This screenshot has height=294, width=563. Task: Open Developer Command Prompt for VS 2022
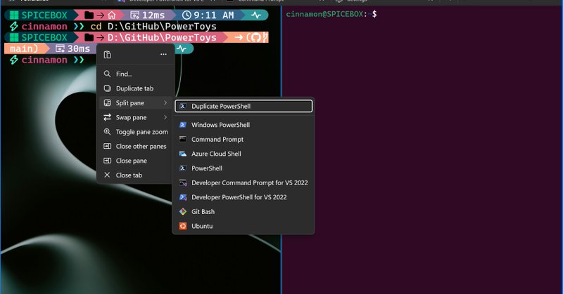(x=243, y=182)
